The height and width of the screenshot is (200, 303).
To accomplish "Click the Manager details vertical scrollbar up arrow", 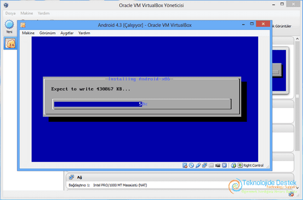I will [x=297, y=39].
